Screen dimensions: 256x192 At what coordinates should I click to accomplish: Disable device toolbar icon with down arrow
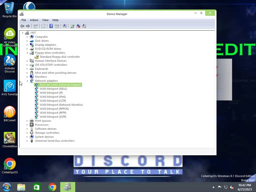click(x=84, y=26)
